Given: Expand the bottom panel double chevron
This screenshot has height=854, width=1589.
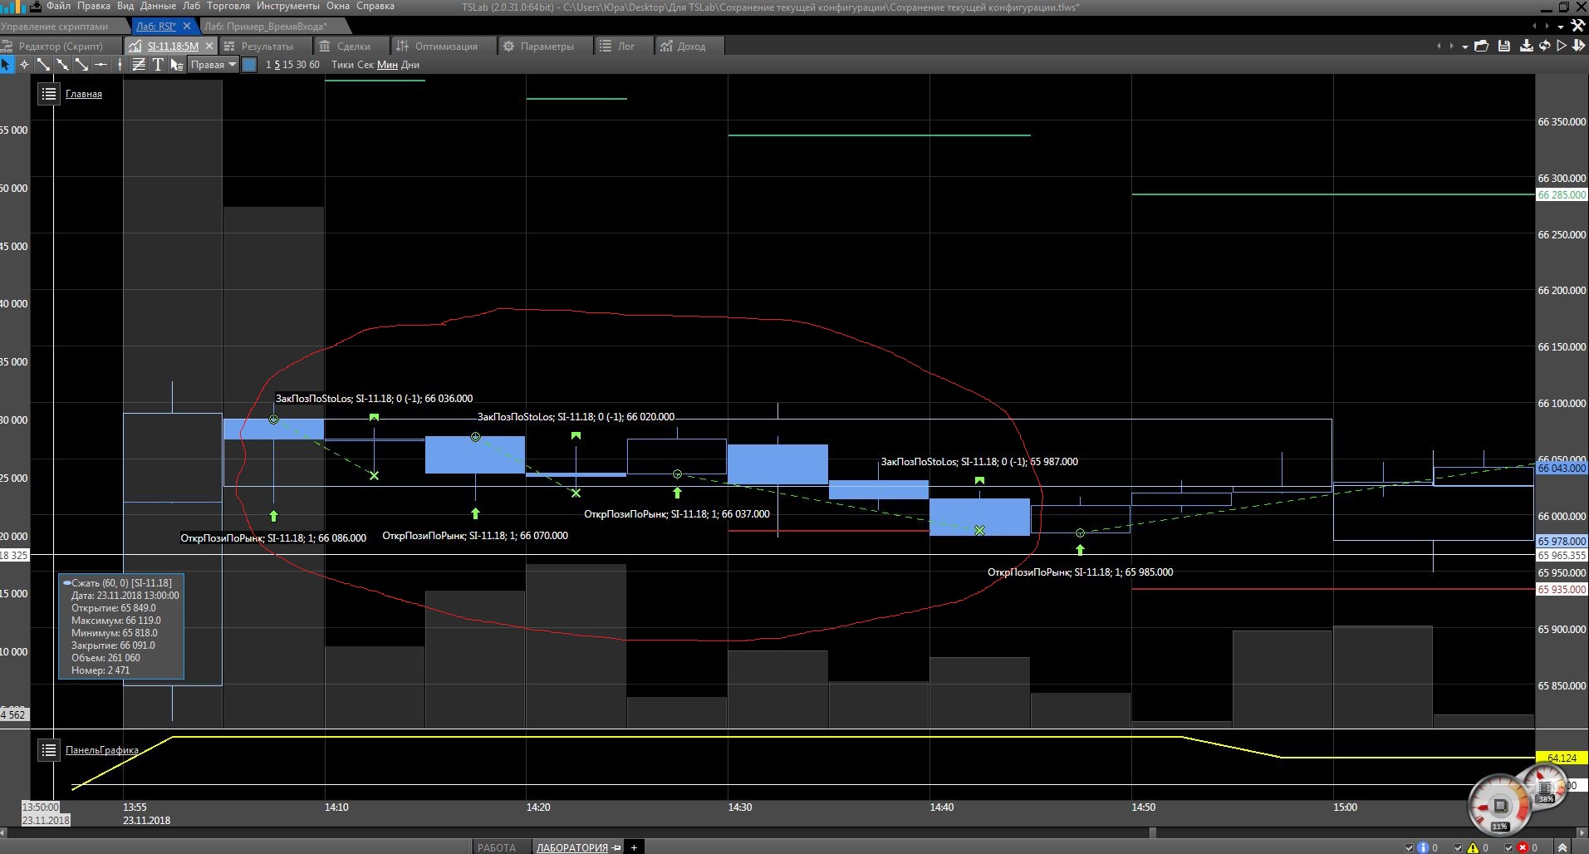Looking at the screenshot, I should [1562, 847].
